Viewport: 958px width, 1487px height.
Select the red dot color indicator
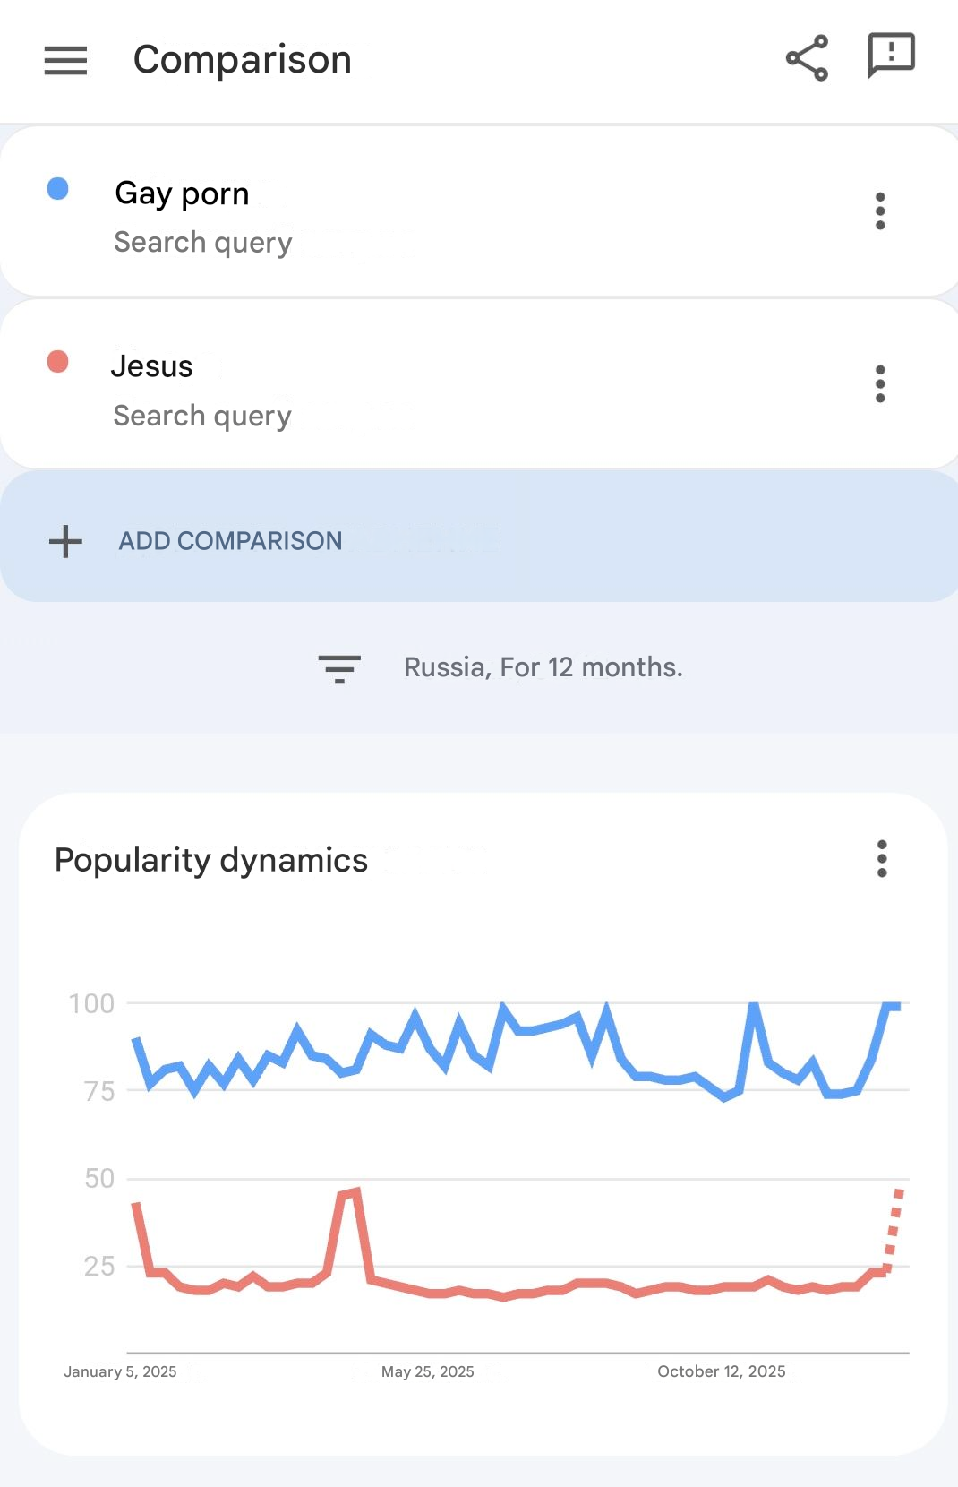pyautogui.click(x=57, y=361)
